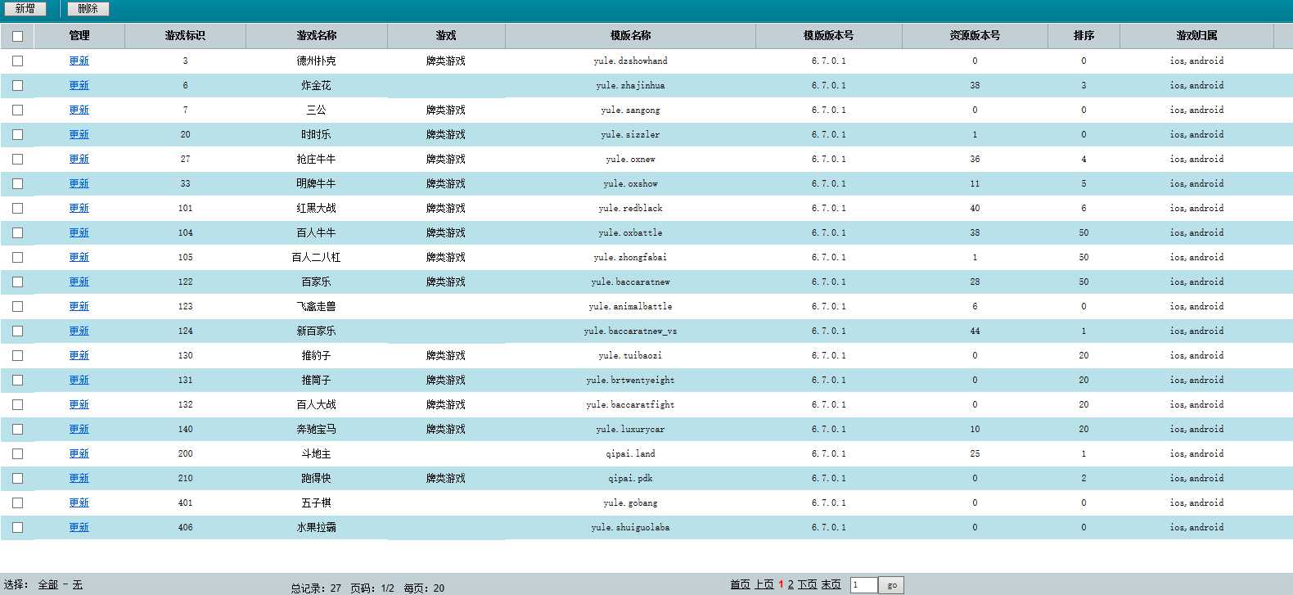This screenshot has width=1293, height=595.
Task: Open 更新 link for 奔驰宝马
Action: click(x=79, y=429)
